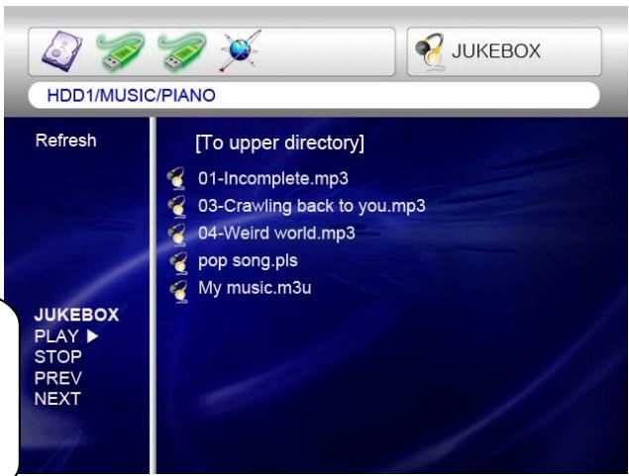Click icon beside 03-Crawling back to you.mp3
The width and height of the screenshot is (629, 476).
(x=177, y=207)
